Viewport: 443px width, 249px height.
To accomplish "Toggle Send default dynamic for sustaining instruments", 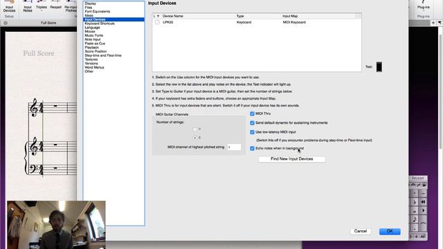I will coord(252,123).
